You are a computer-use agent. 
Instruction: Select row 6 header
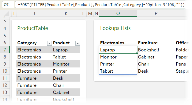[5, 43]
